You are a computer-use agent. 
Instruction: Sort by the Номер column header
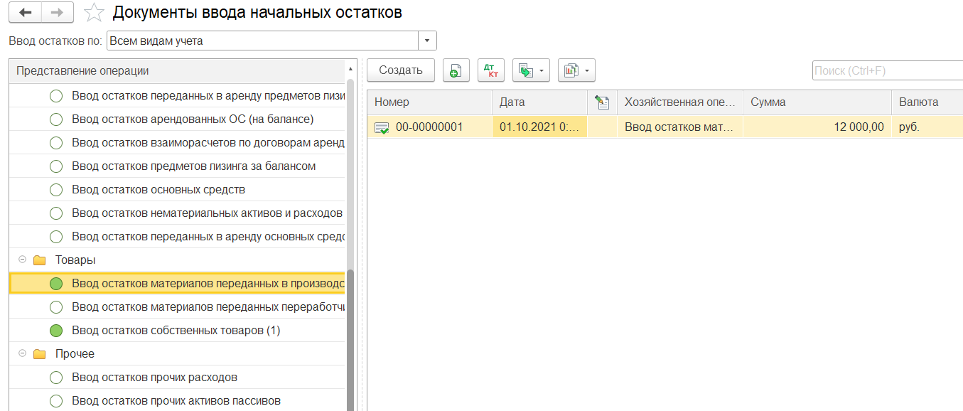tap(429, 102)
